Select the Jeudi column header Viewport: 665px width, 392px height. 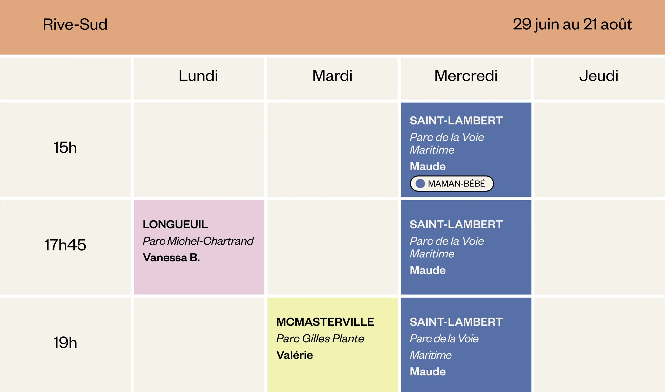(600, 78)
